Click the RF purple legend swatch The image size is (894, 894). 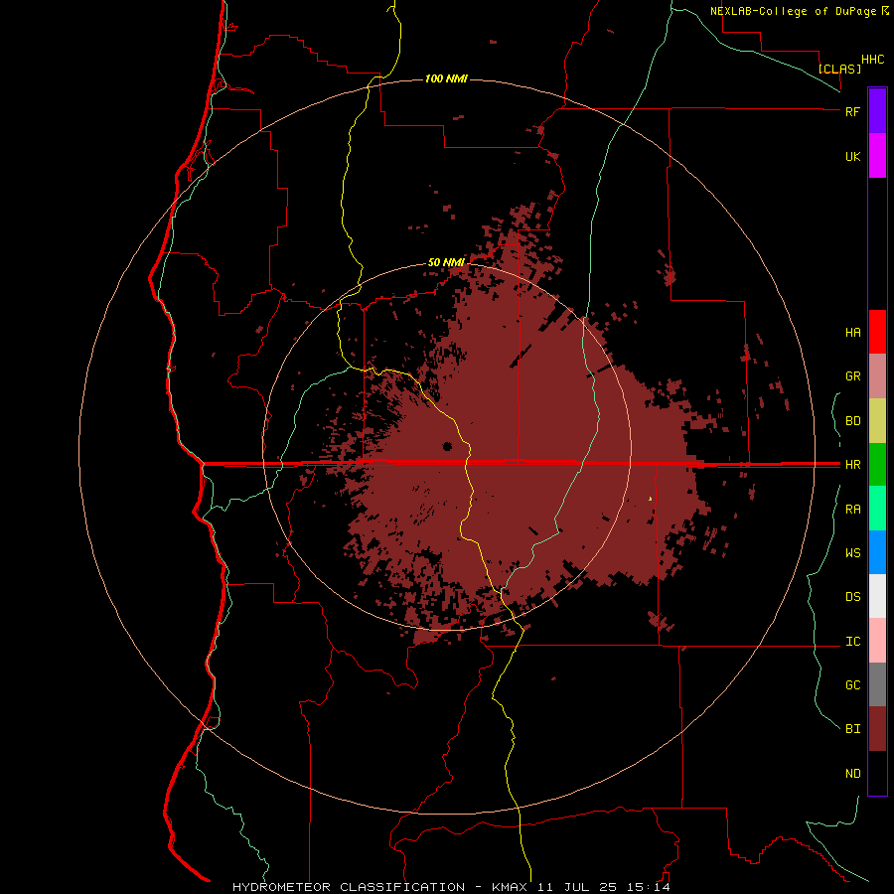[x=877, y=110]
